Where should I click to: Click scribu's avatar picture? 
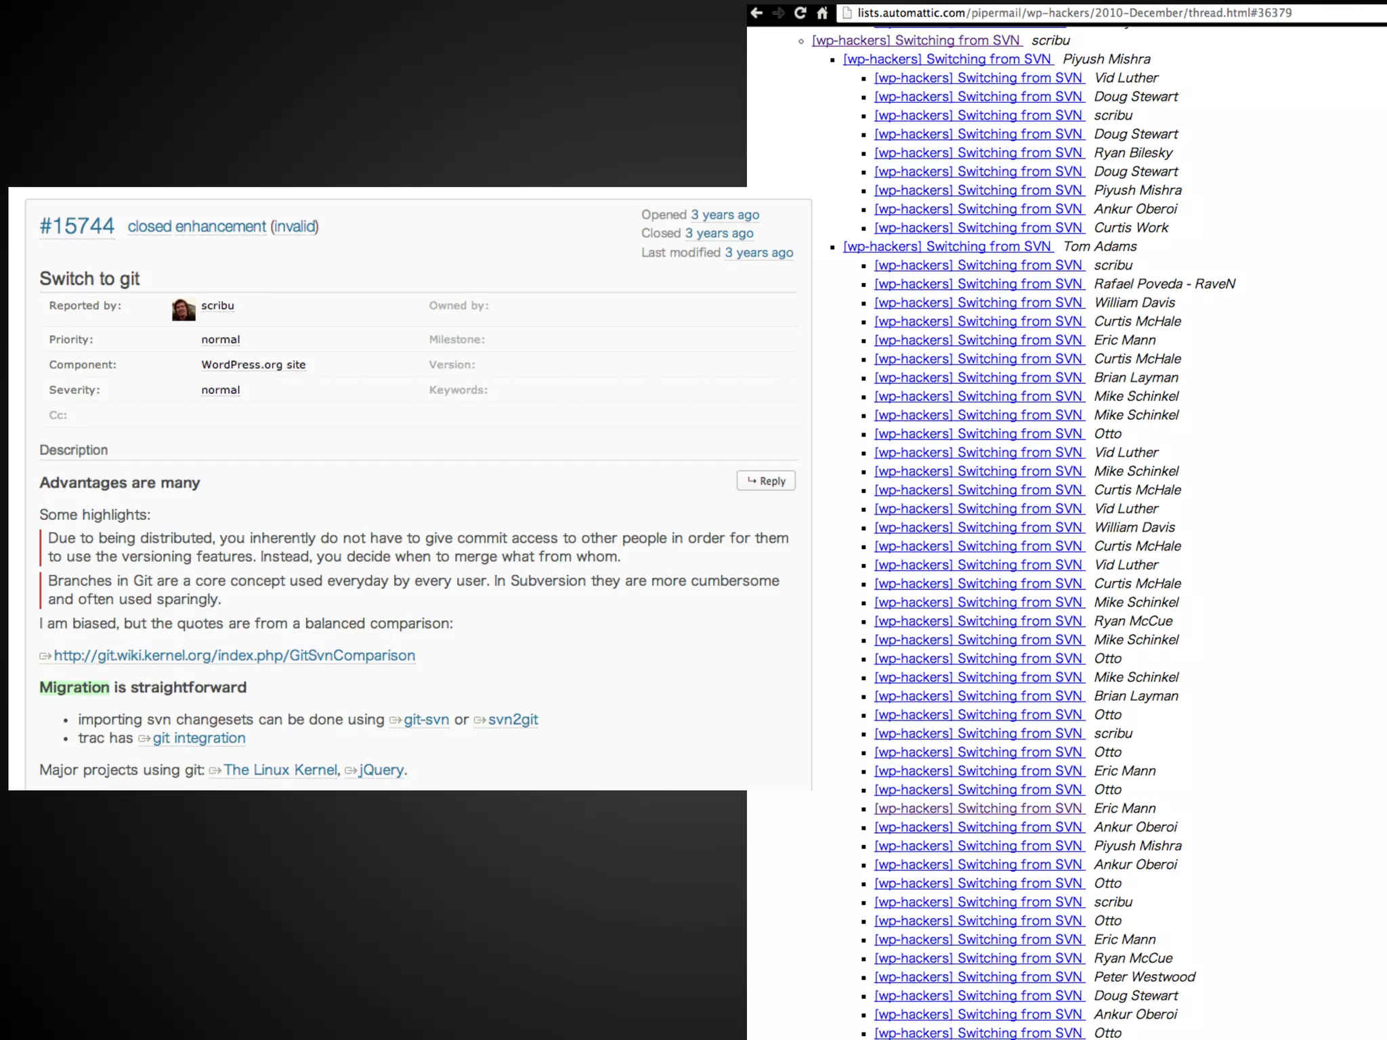tap(184, 309)
